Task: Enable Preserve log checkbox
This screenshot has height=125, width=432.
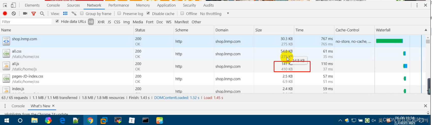Action: pos(119,13)
